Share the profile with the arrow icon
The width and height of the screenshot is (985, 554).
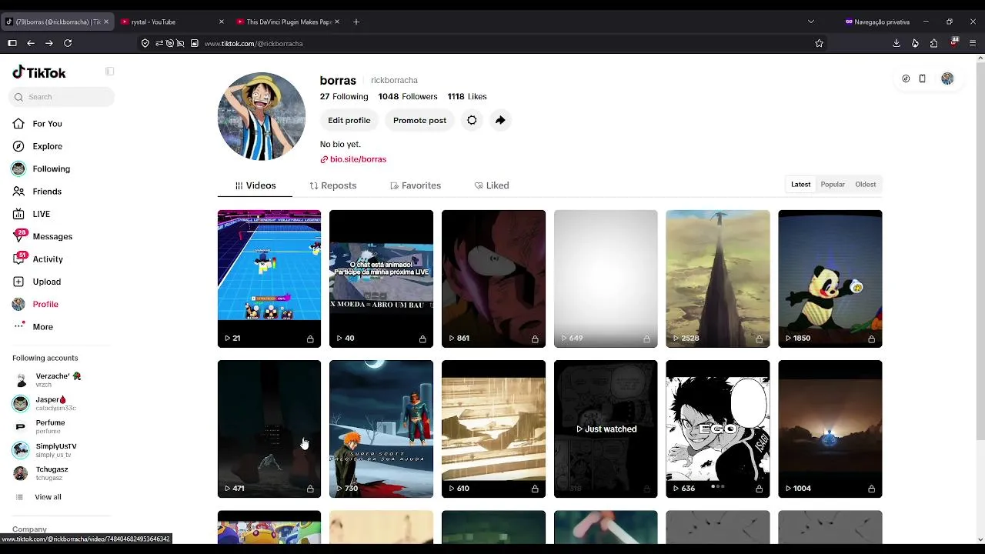[x=500, y=120]
